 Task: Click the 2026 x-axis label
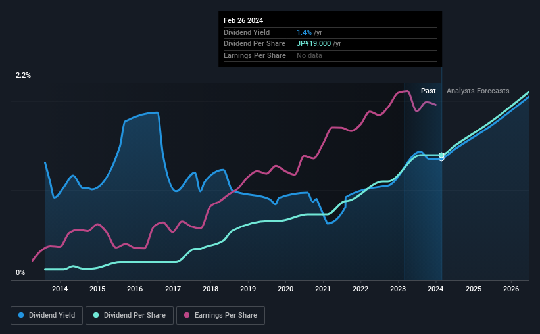tap(511, 289)
